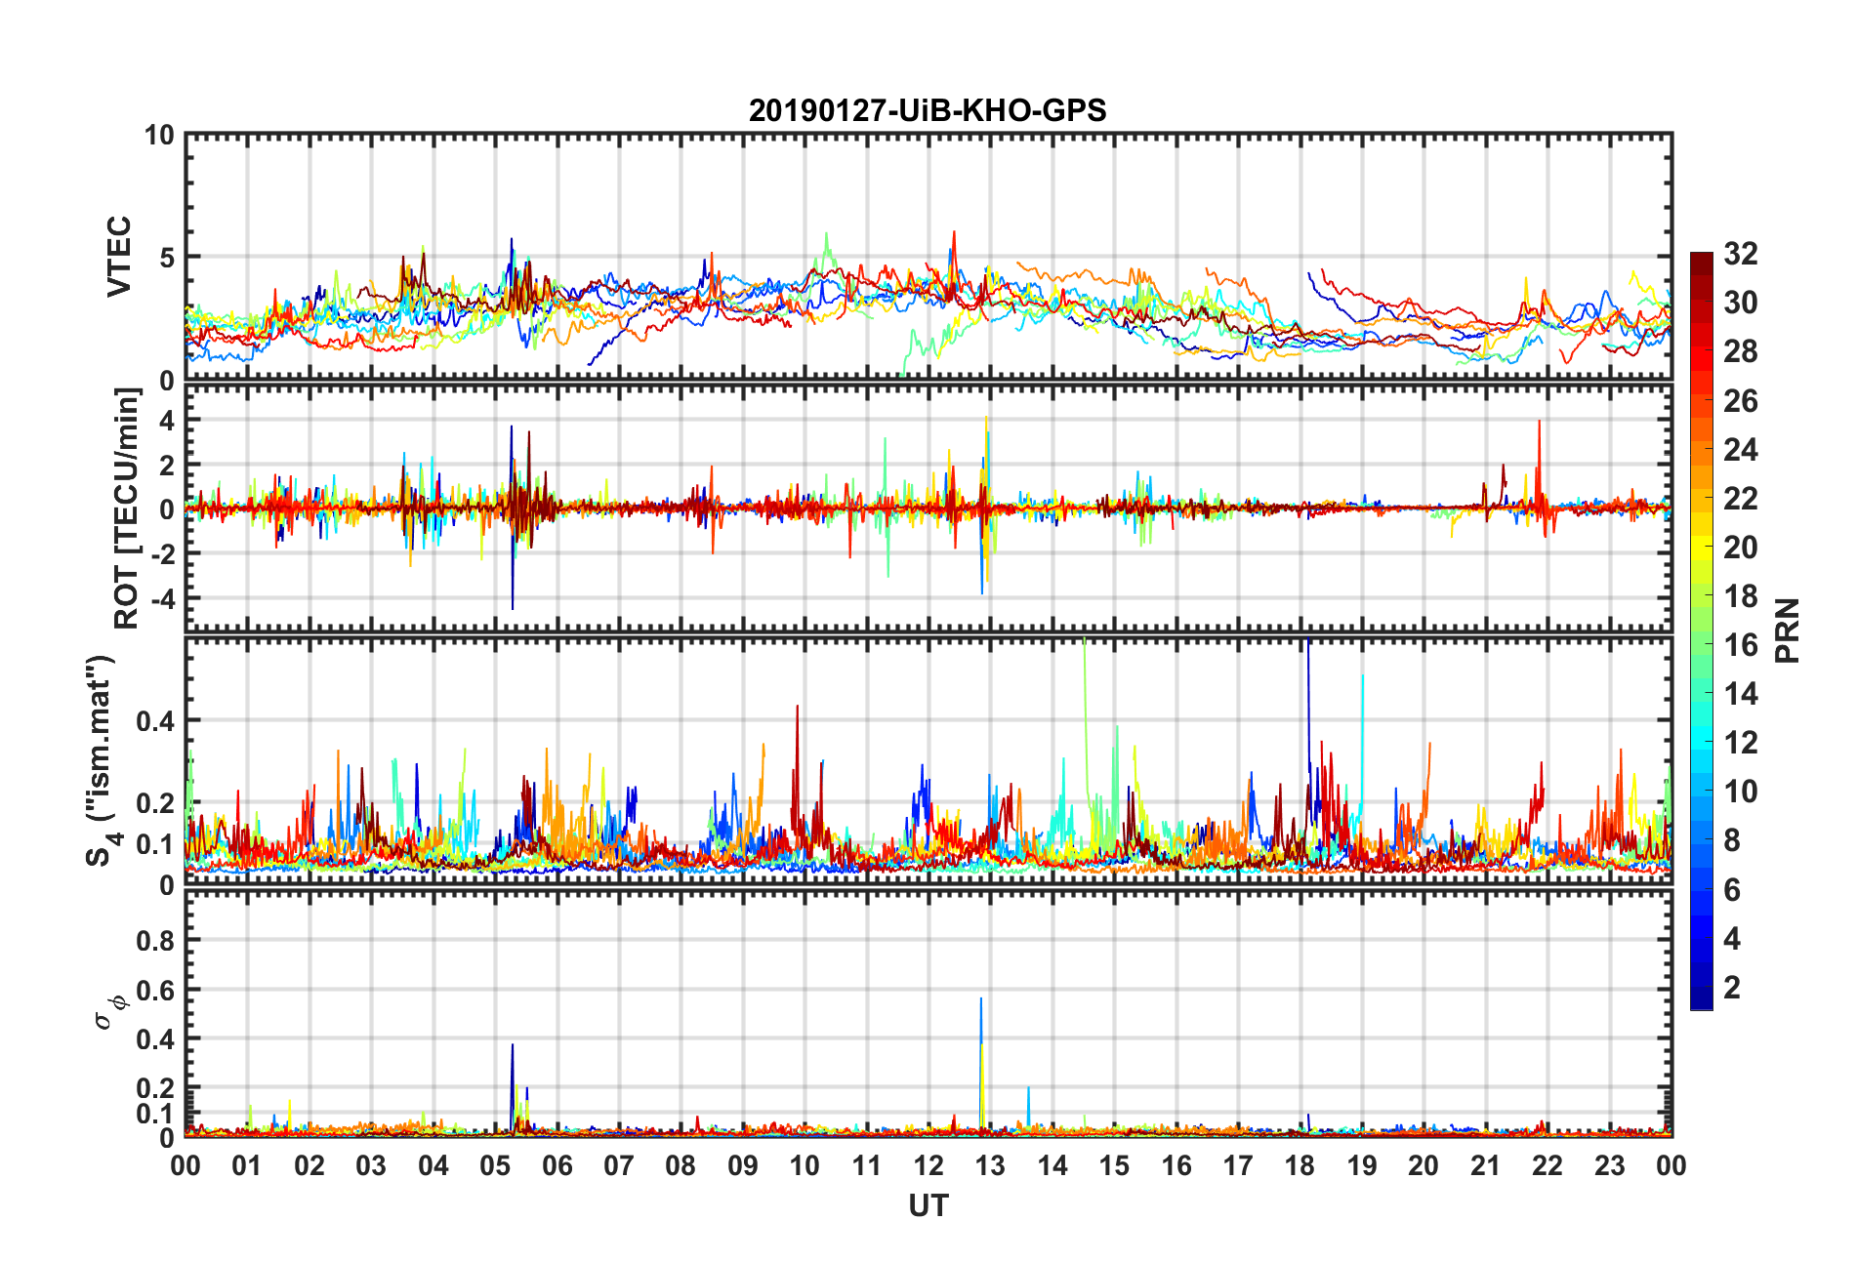Viewport: 1857px width, 1261px height.
Task: Click colorbar tick label 6
Action: pyautogui.click(x=1732, y=889)
